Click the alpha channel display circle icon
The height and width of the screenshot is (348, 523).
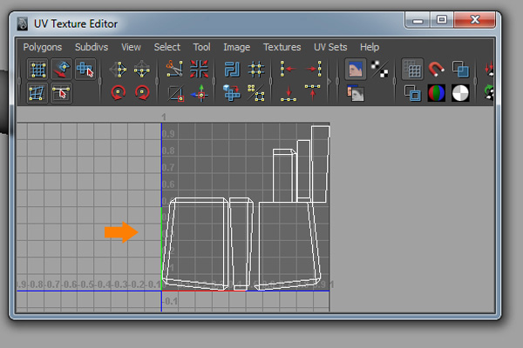coord(460,92)
